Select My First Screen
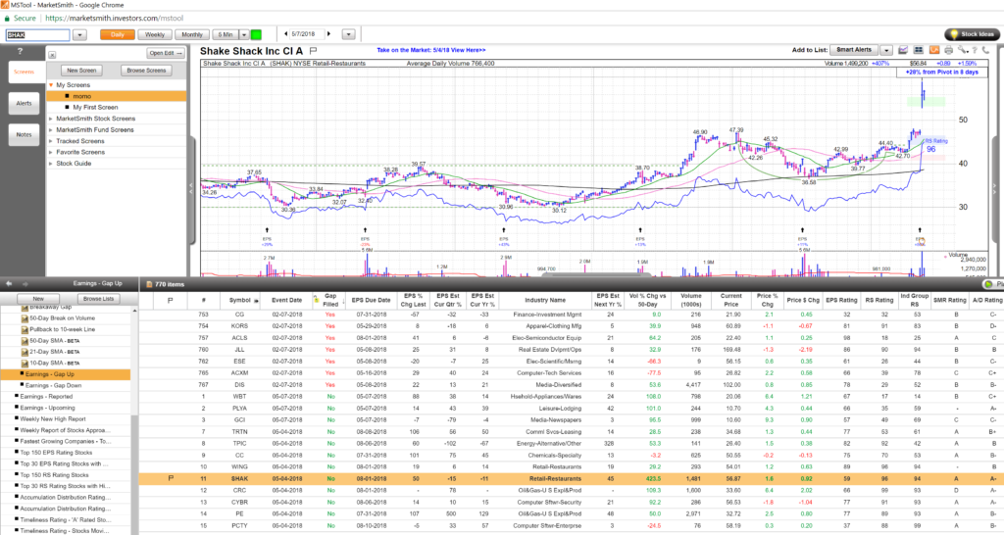Viewport: 1004px width, 535px height. (x=95, y=108)
